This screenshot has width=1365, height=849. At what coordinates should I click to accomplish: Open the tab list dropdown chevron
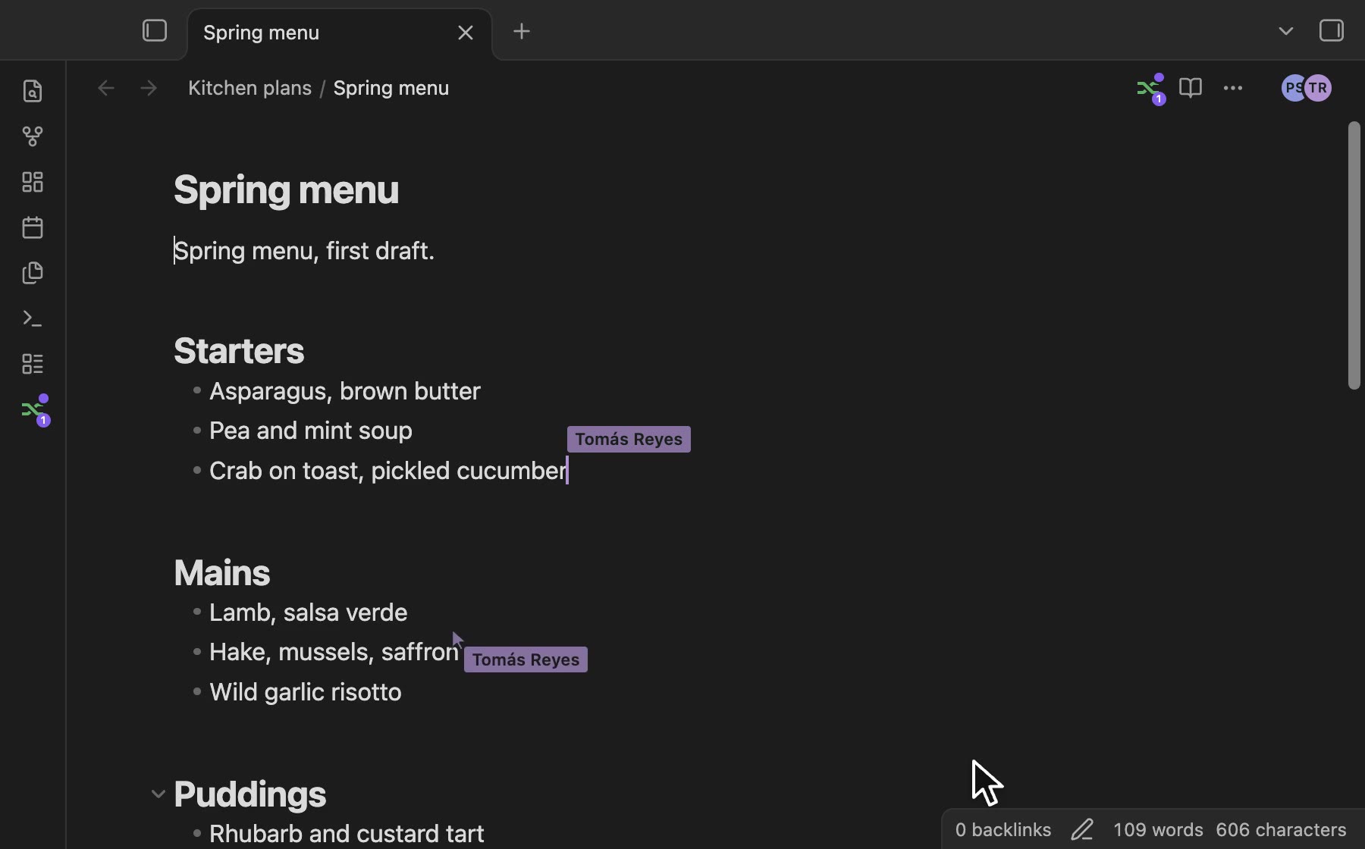1285,31
